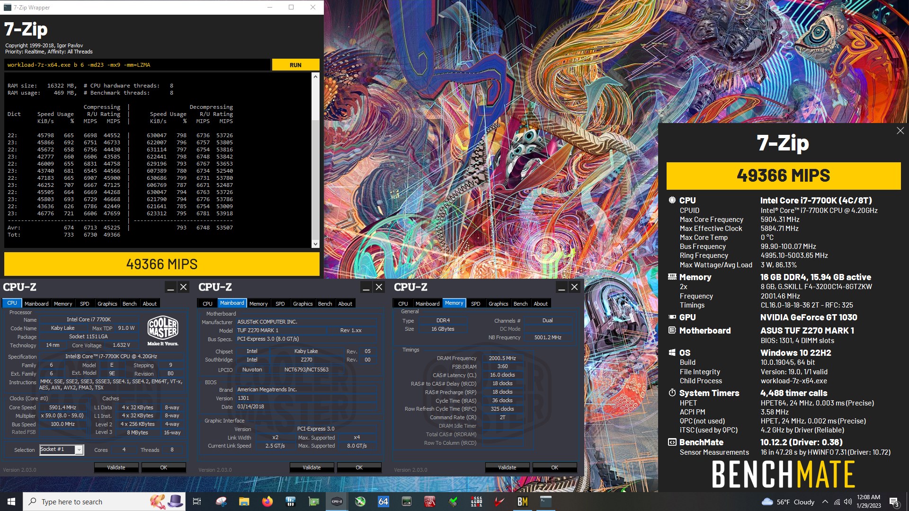909x511 pixels.
Task: Switch to Graphics tab in CPU-Z window showing Mainboard
Action: pyautogui.click(x=303, y=304)
